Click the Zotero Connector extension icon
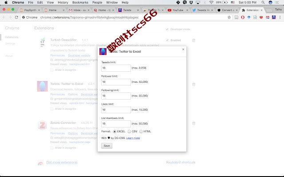 coord(43,125)
